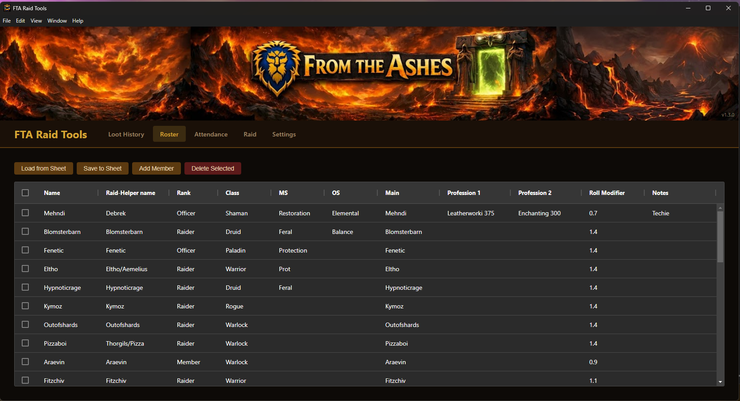Select the Blomsterbarn row checkbox

coord(25,231)
